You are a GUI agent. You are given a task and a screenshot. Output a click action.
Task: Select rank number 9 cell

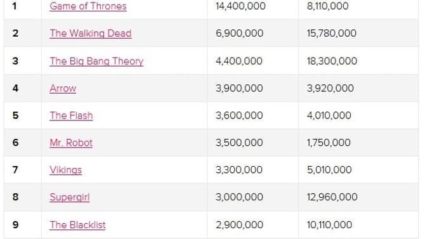23,224
